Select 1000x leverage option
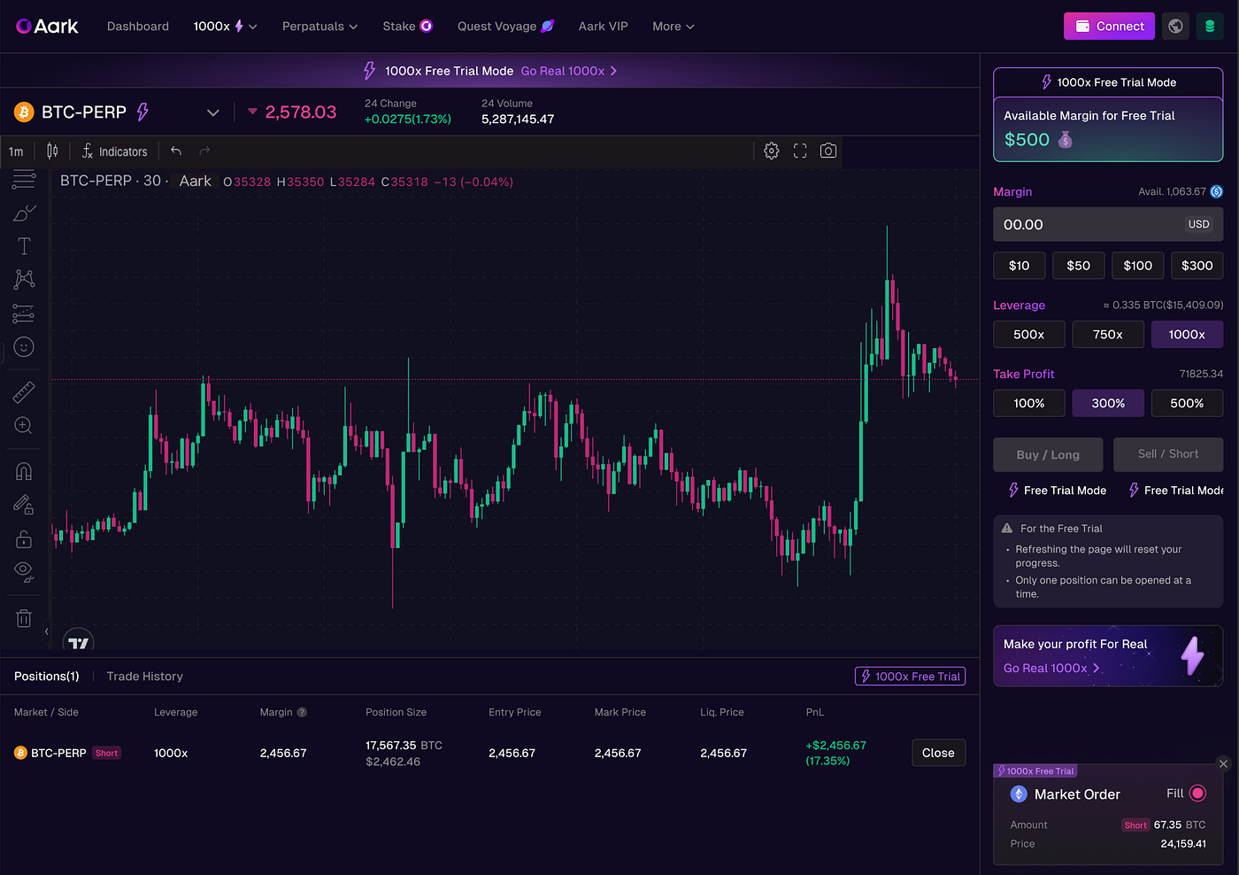 pyautogui.click(x=1187, y=335)
